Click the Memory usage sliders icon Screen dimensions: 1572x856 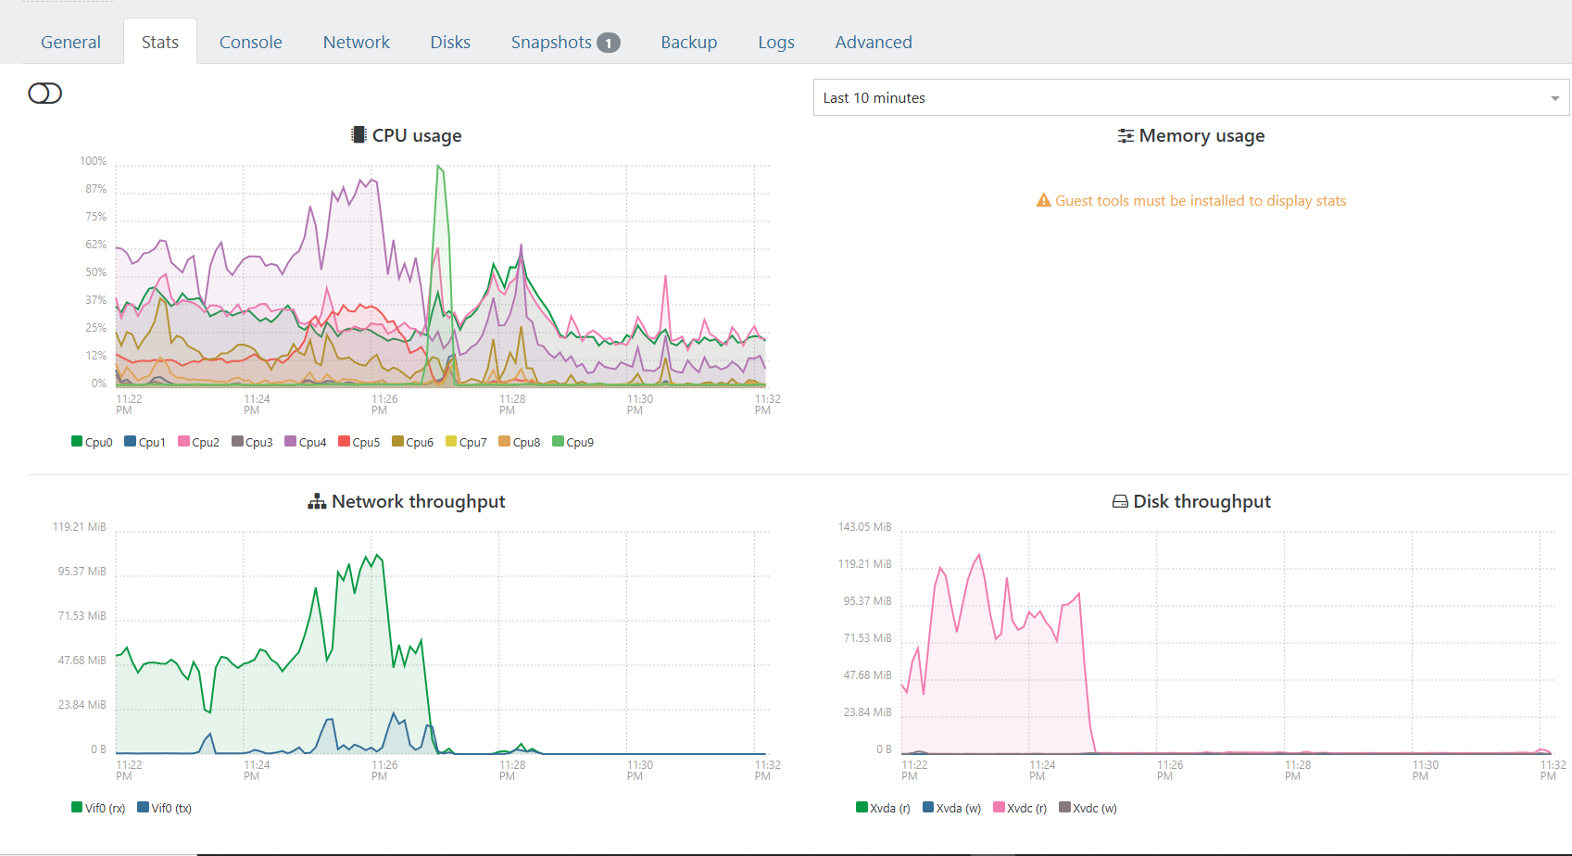(x=1126, y=136)
